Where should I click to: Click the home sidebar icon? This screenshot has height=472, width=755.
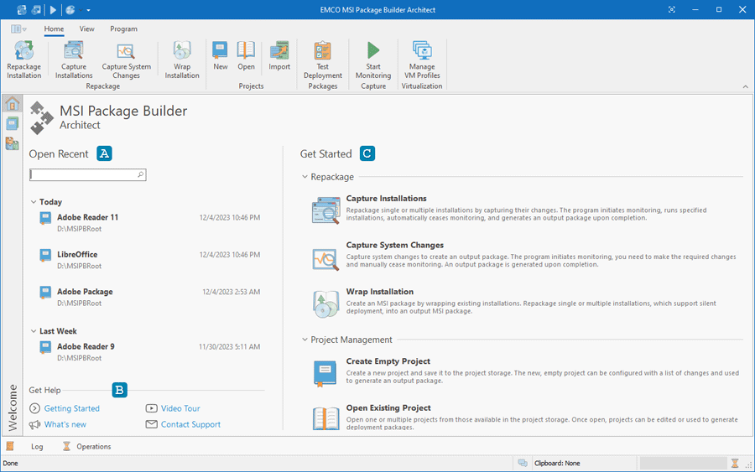point(12,103)
